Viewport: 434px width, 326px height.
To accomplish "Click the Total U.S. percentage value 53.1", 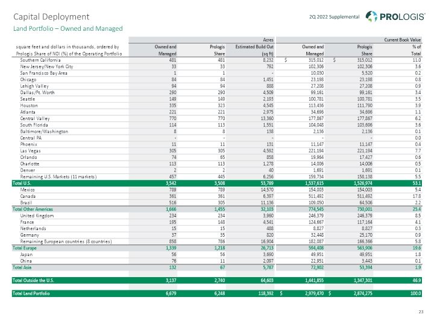I will tap(417, 184).
